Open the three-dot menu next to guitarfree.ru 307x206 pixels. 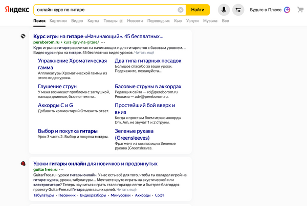[61, 169]
